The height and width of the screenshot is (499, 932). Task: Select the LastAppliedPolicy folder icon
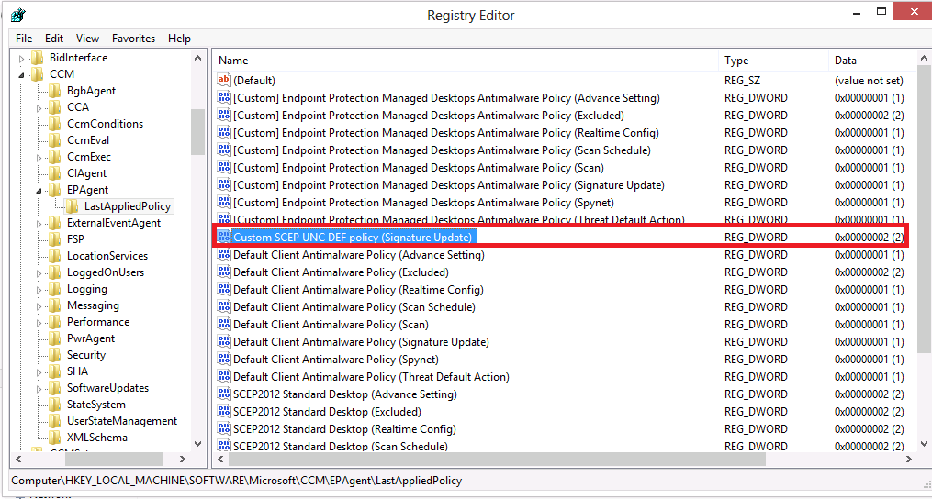point(72,206)
